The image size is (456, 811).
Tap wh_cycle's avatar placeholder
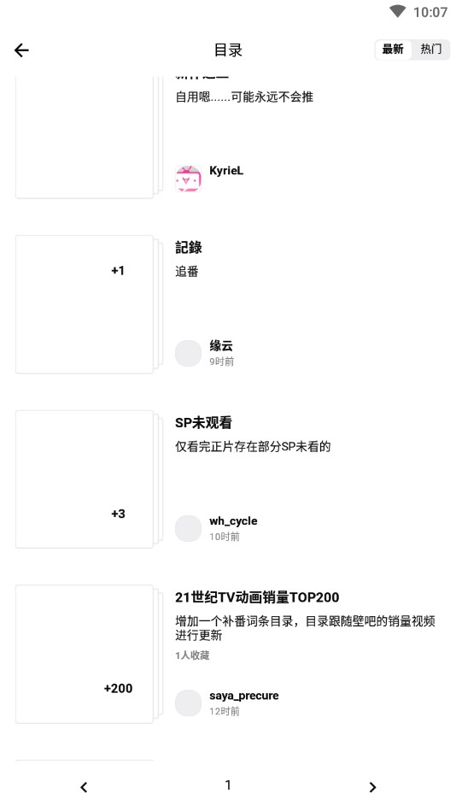188,528
